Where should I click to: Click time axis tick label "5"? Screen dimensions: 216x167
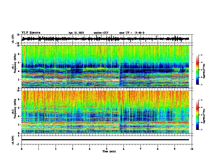[x=107, y=149]
